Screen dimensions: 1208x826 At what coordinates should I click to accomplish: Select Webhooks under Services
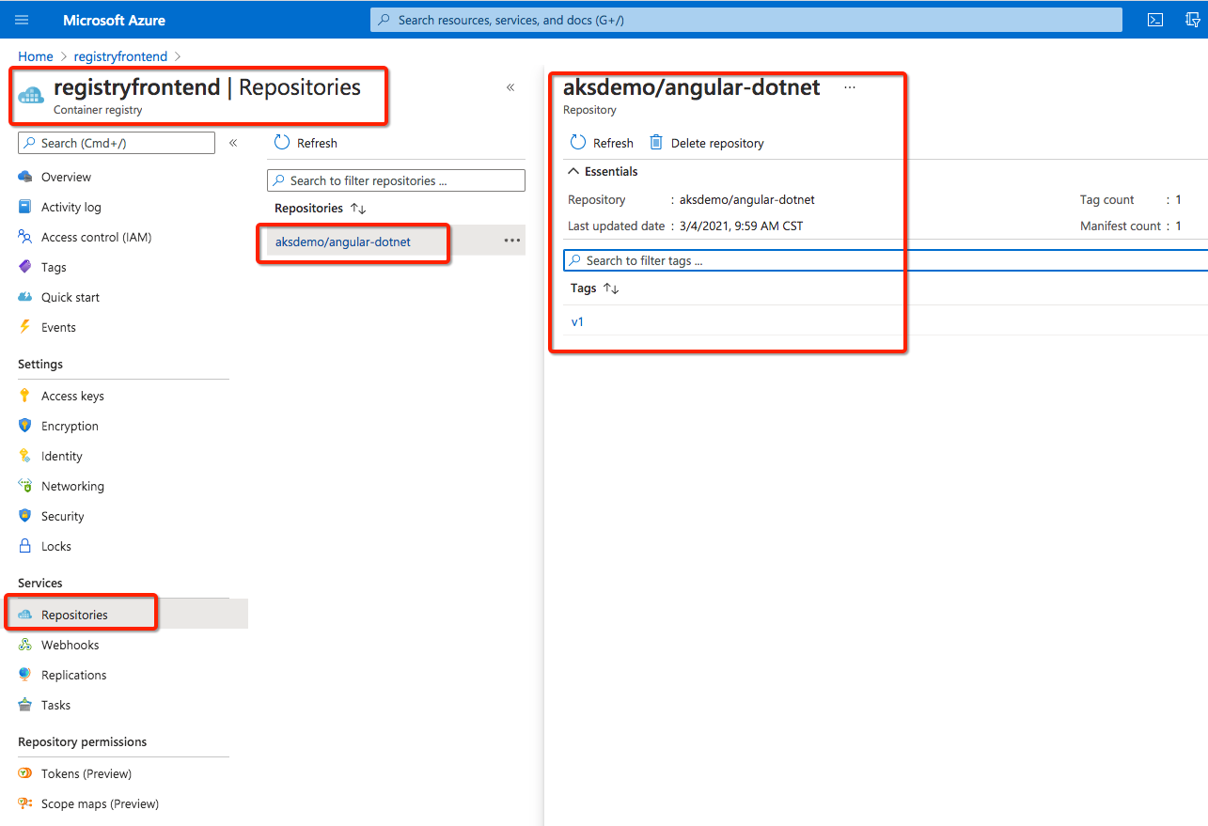click(x=70, y=645)
